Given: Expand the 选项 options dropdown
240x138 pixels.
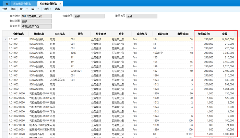Looking at the screenshot, I should tap(47, 9).
